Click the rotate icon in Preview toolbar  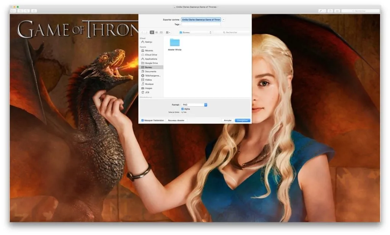(x=330, y=11)
